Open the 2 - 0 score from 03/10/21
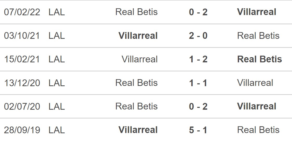292x141 pixels. click(x=198, y=36)
